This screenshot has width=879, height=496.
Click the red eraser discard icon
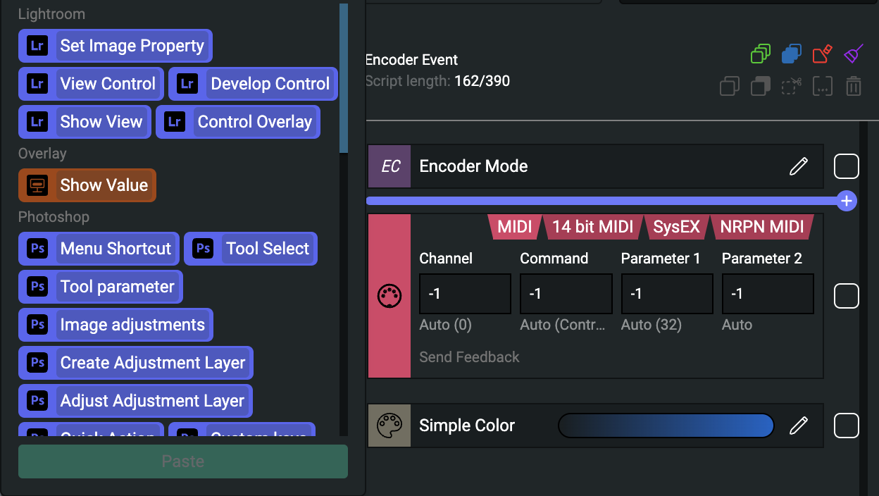click(822, 54)
